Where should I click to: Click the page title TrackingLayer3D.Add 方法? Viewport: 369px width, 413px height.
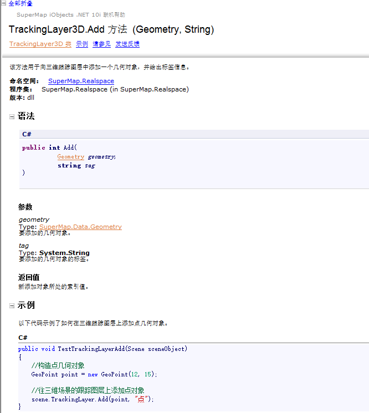111,29
